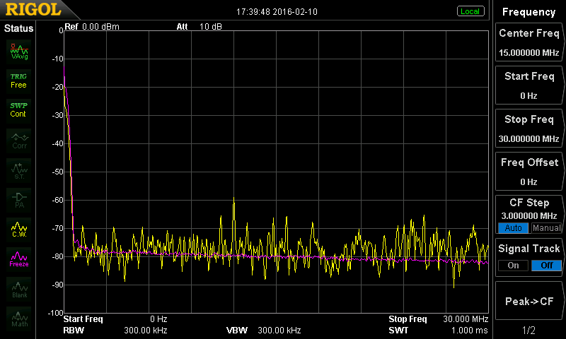Click the Start Freq softkey
This screenshot has width=566, height=339.
(529, 84)
